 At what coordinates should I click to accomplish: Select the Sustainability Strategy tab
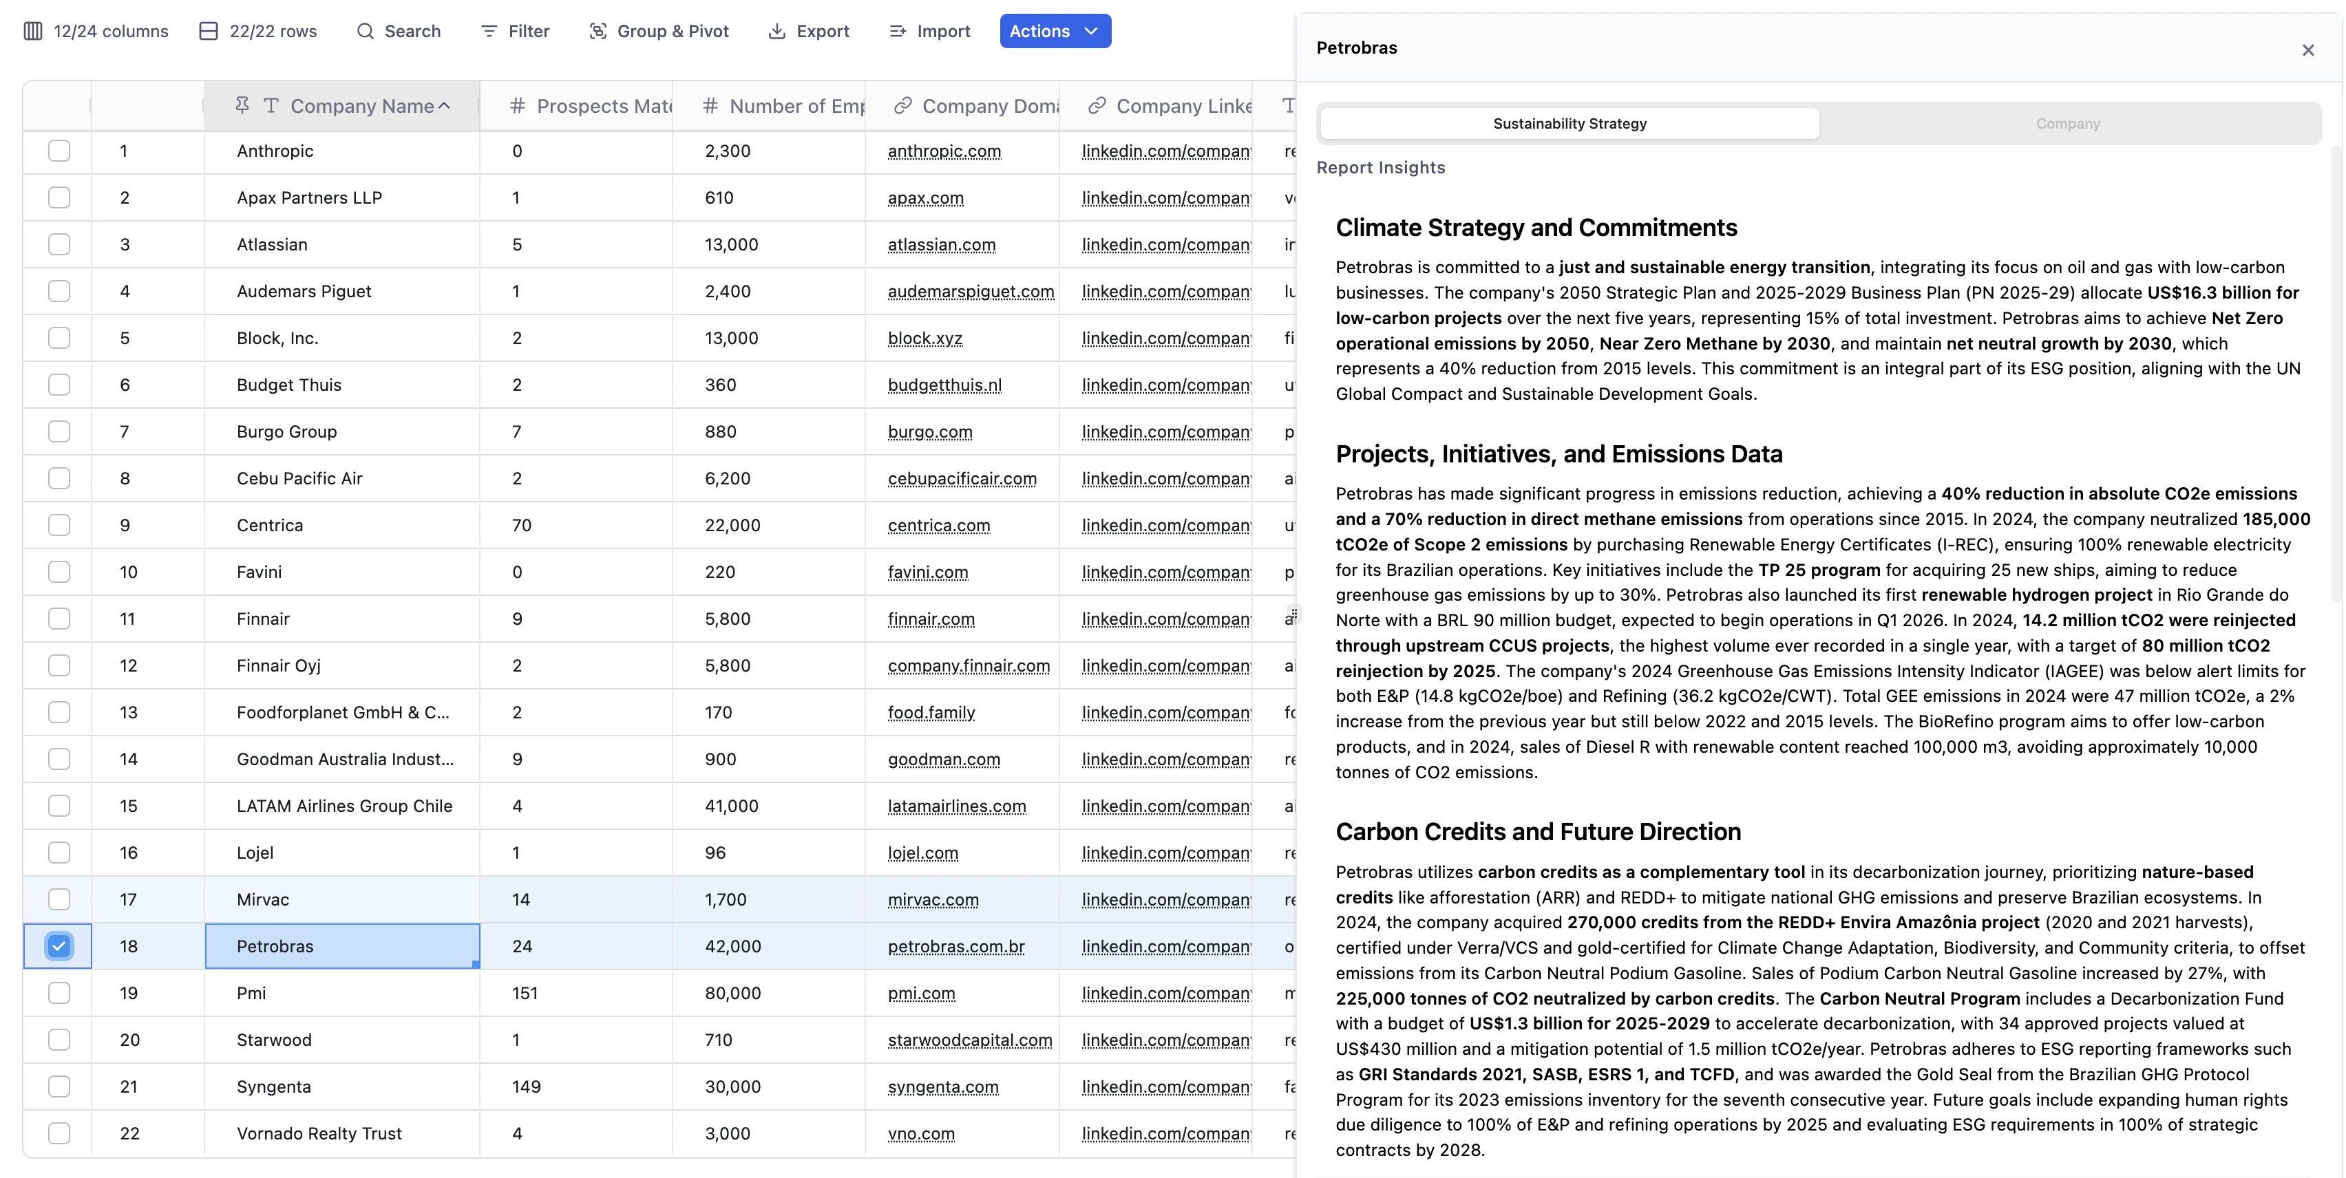point(1569,124)
